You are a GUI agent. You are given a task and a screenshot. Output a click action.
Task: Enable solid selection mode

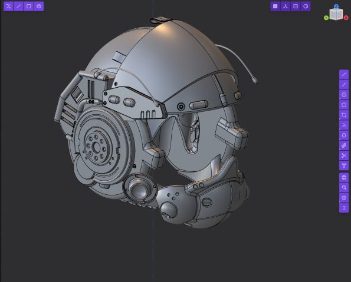(x=39, y=6)
